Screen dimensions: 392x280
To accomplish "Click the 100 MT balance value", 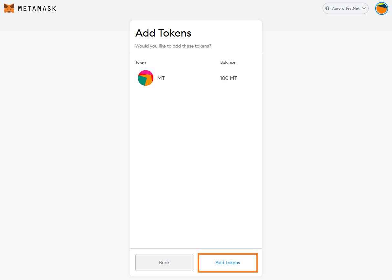I will tap(229, 78).
